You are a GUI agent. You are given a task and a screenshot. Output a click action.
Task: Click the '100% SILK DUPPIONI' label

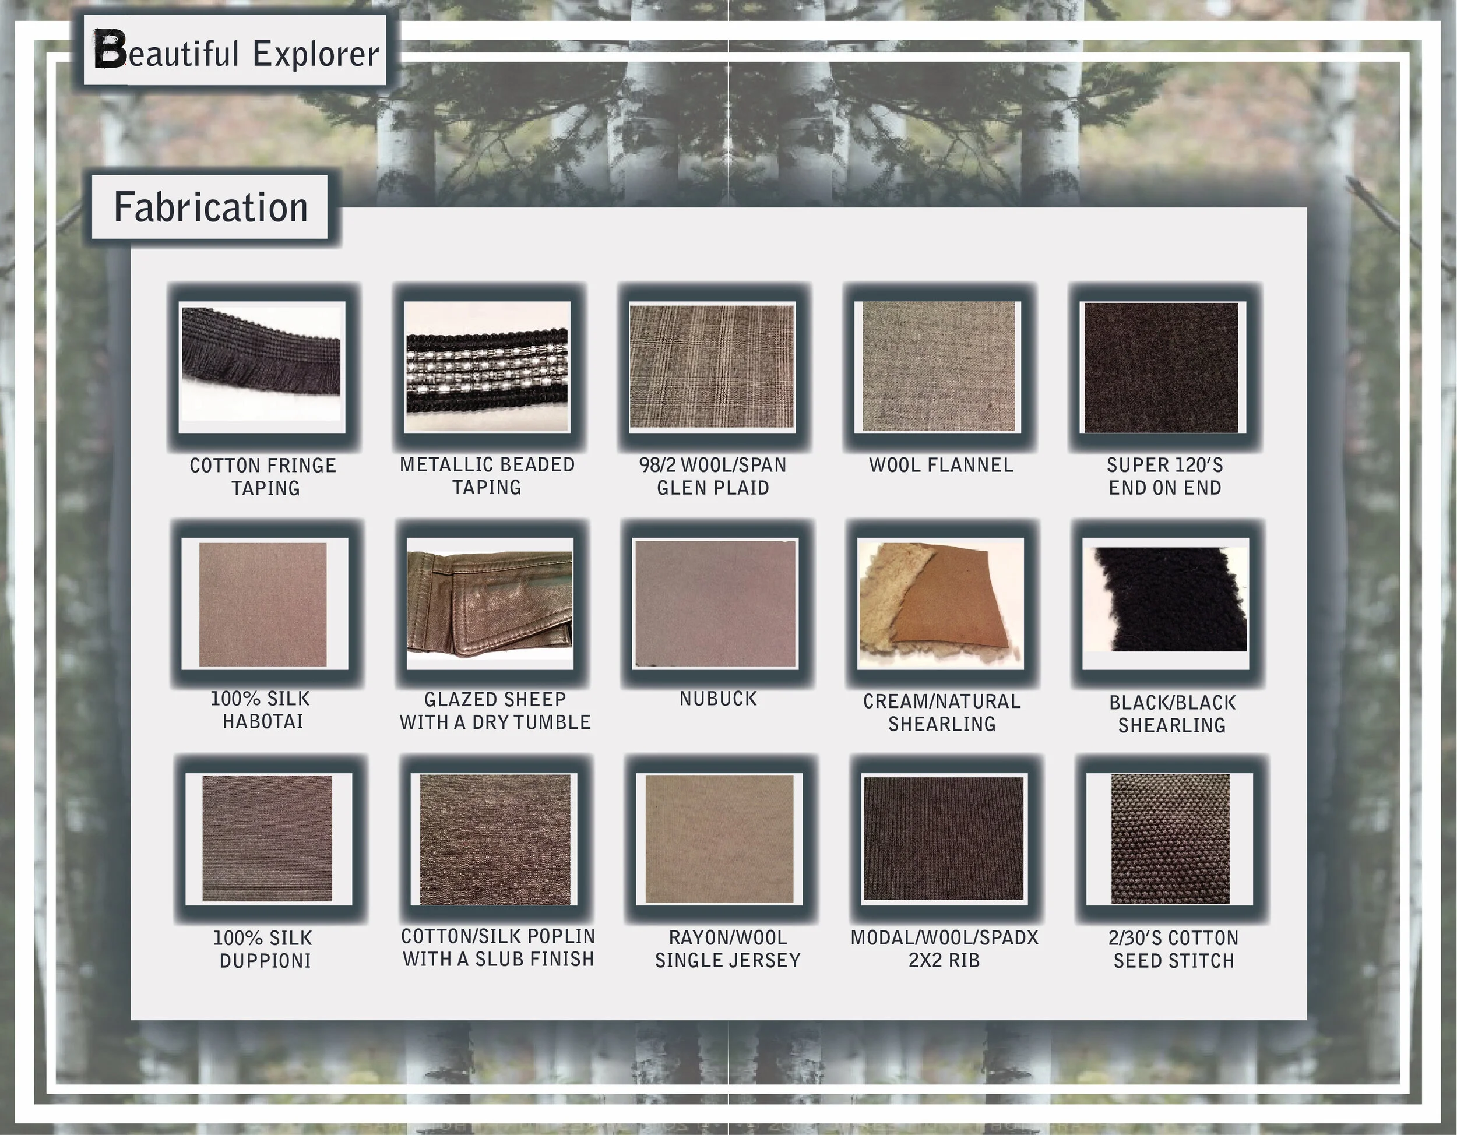(x=263, y=949)
